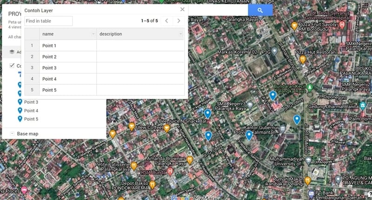The width and height of the screenshot is (372, 200).
Task: Click row number 1 in table
Action: pyautogui.click(x=32, y=45)
